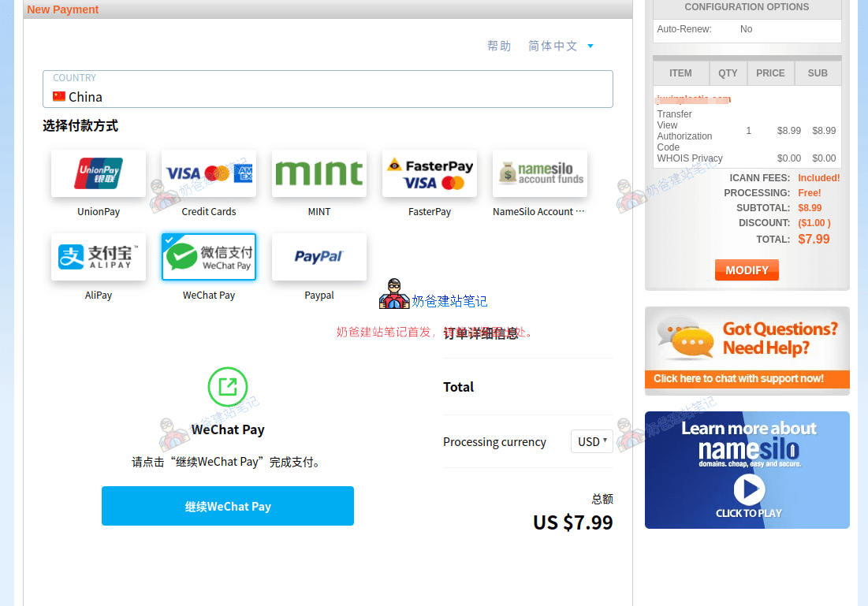
Task: Click the green WeChat Pay redirect icon
Action: [x=227, y=387]
